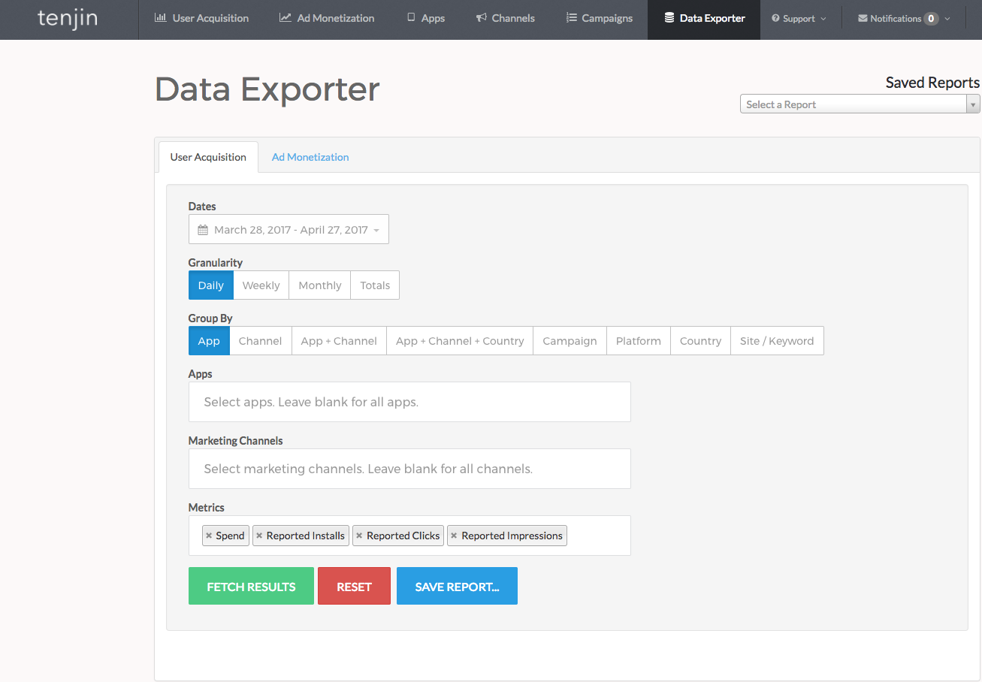Viewport: 982px width, 682px height.
Task: Group by Campaign
Action: pos(570,341)
